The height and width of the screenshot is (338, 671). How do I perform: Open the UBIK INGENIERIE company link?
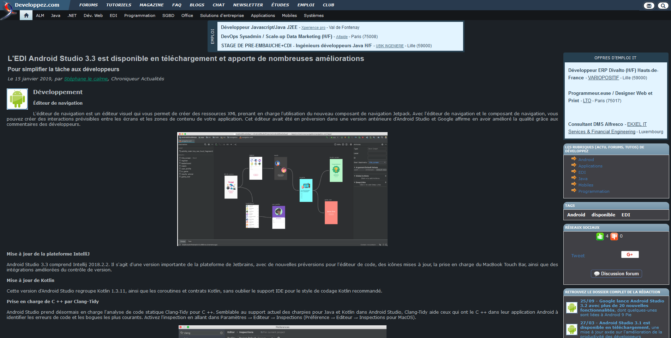[x=390, y=46]
